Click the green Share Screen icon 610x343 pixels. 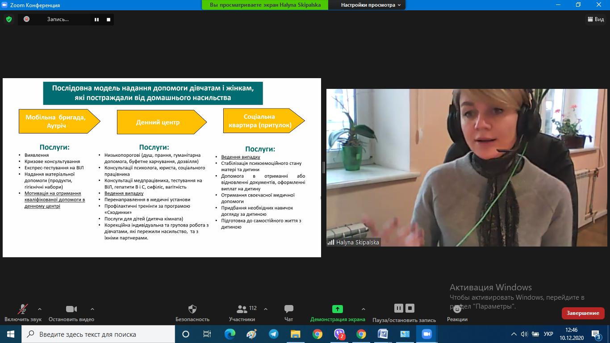coord(337,309)
